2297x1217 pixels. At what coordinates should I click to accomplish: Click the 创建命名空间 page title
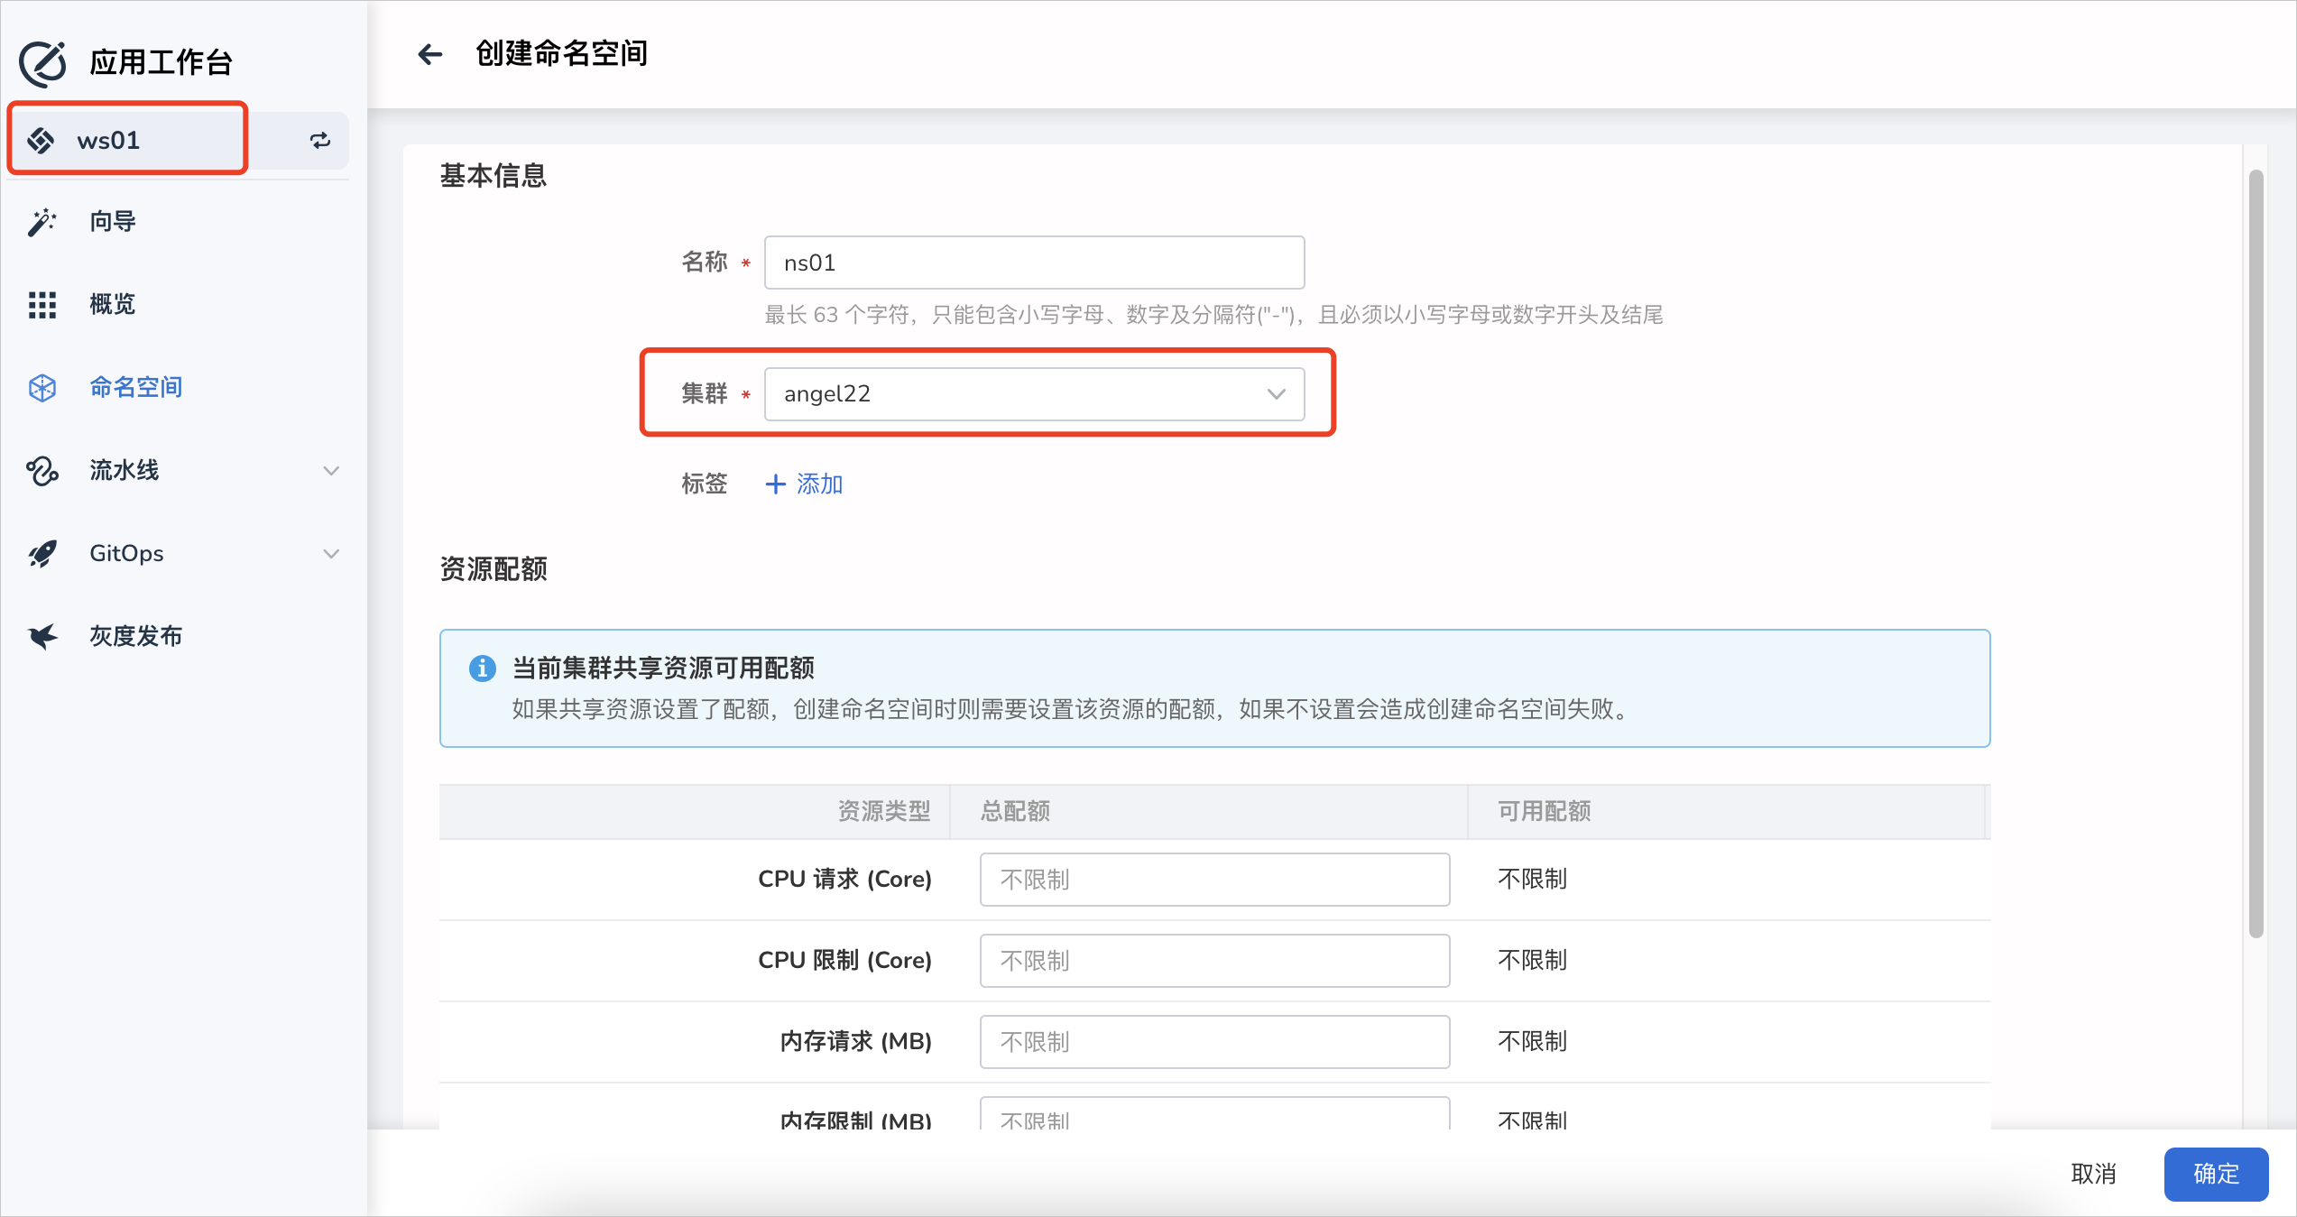coord(561,53)
